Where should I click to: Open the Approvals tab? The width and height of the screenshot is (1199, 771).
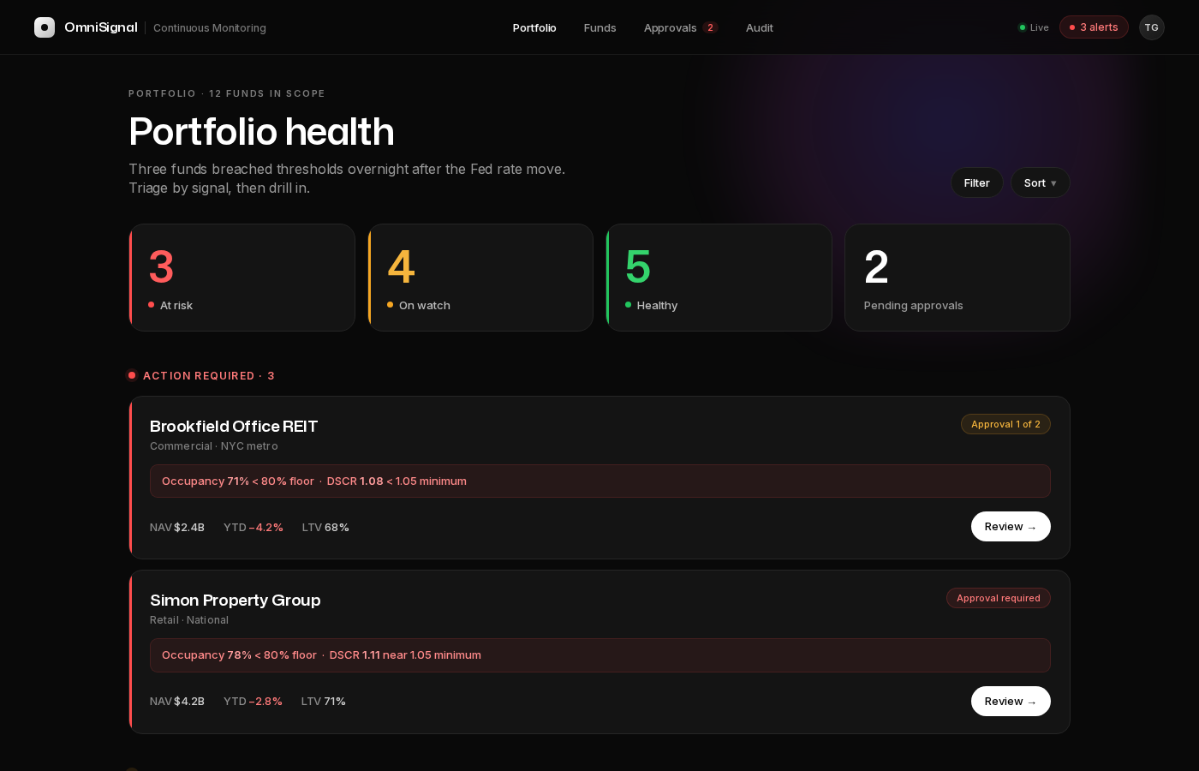tap(670, 27)
